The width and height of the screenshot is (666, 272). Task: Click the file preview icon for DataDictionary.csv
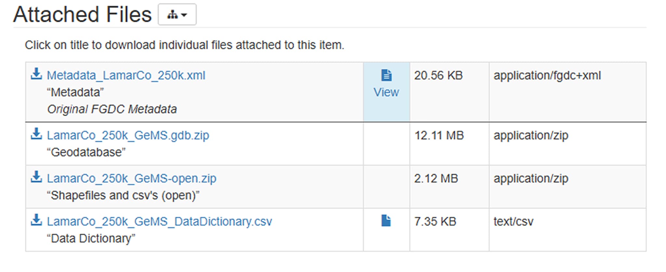click(x=386, y=221)
